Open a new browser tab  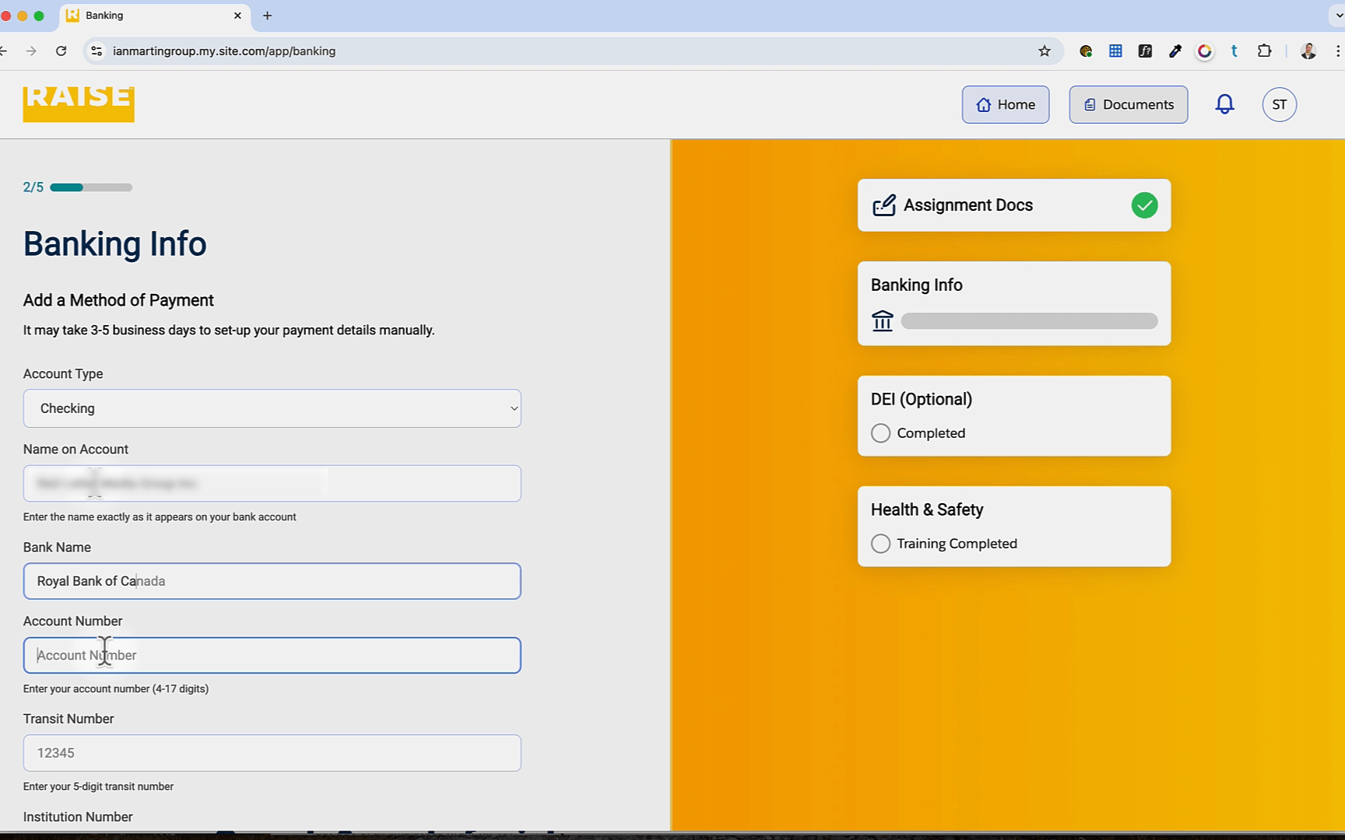[267, 16]
